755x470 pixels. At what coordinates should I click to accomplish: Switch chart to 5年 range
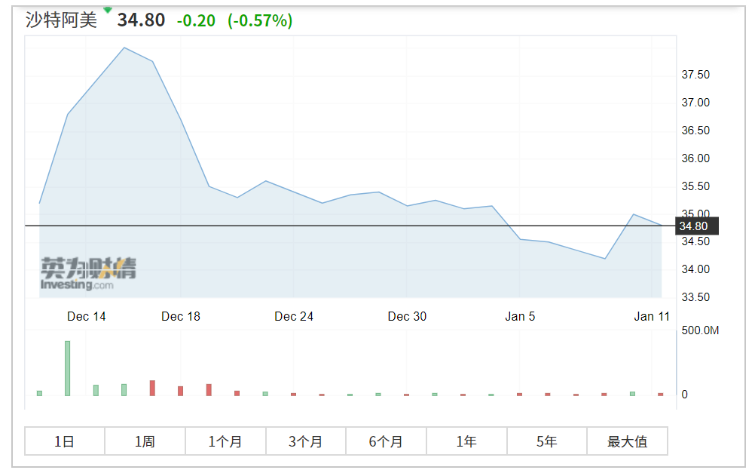coord(546,441)
